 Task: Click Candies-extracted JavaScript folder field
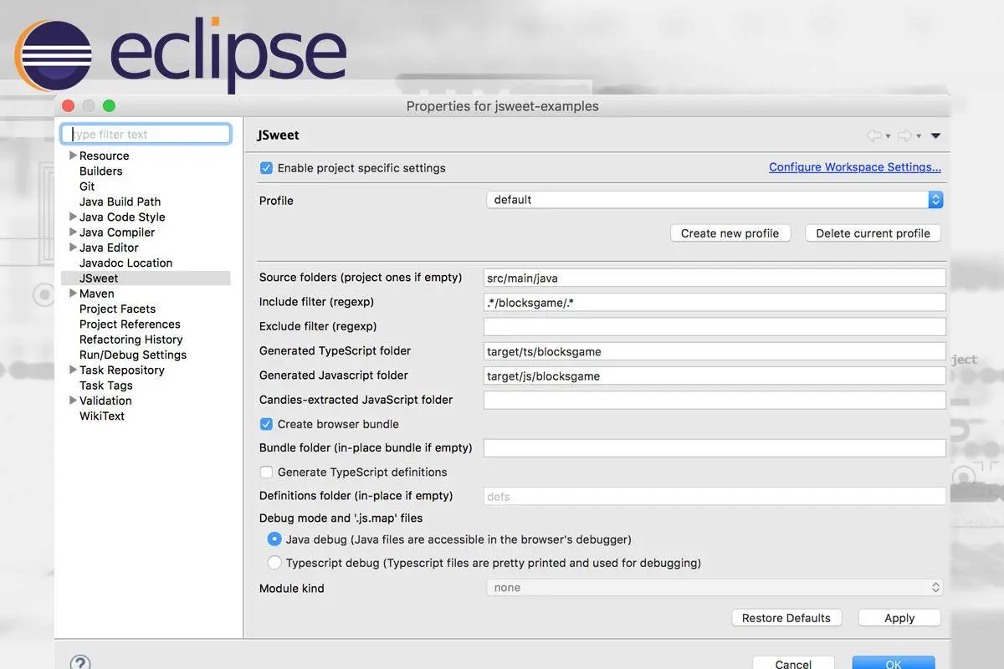715,401
